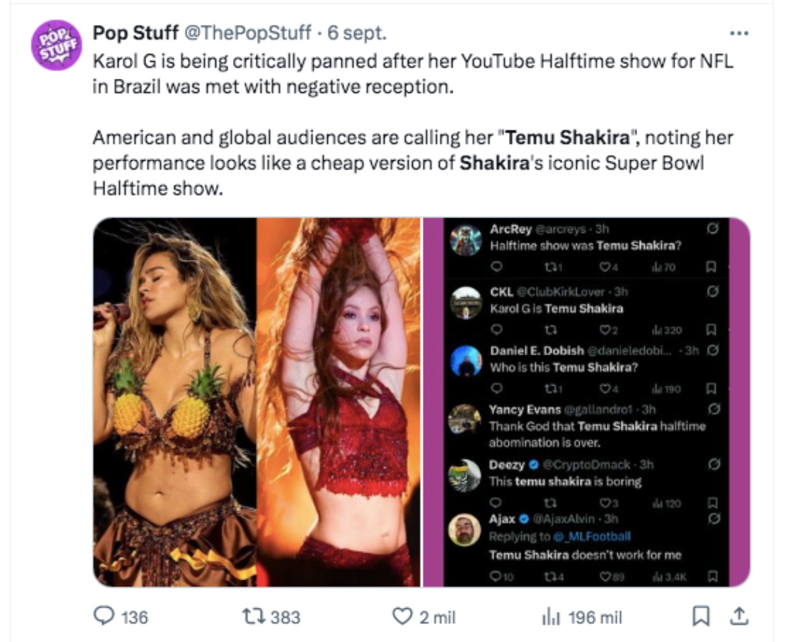The width and height of the screenshot is (808, 642).
Task: Open the post options ellipsis menu
Action: (x=741, y=32)
